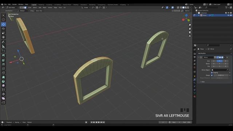
Task: Open the Render menu
Action: click(15, 4)
